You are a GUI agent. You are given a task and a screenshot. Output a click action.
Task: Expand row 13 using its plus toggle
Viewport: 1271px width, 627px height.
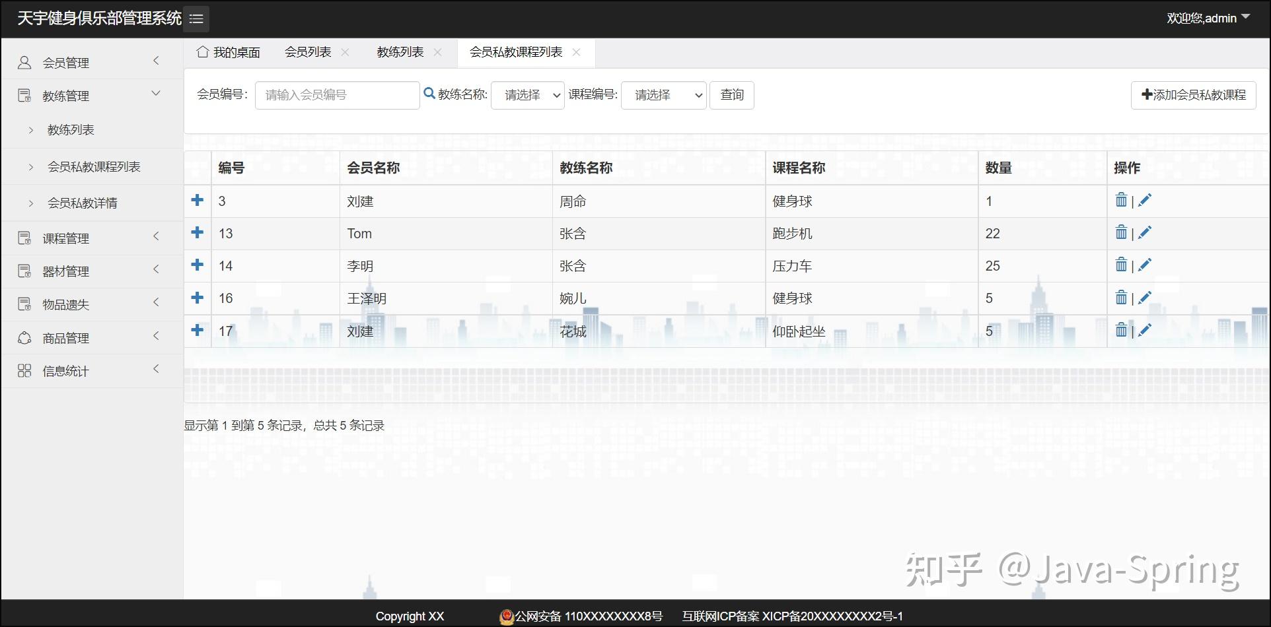pos(197,232)
